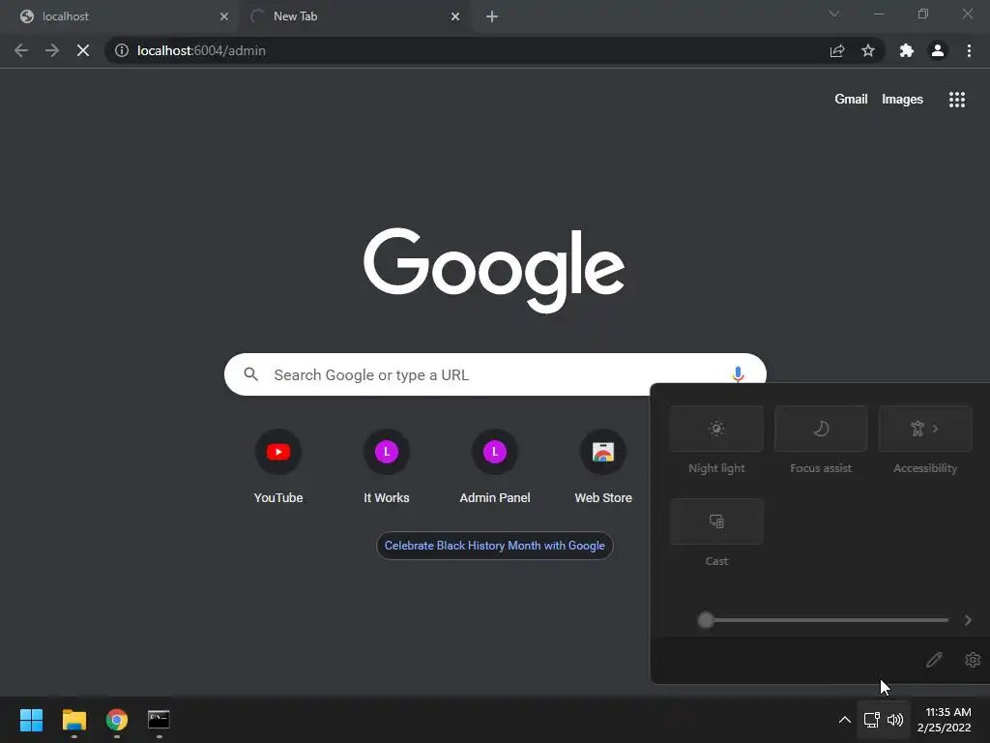Open the Gmail link

[851, 100]
